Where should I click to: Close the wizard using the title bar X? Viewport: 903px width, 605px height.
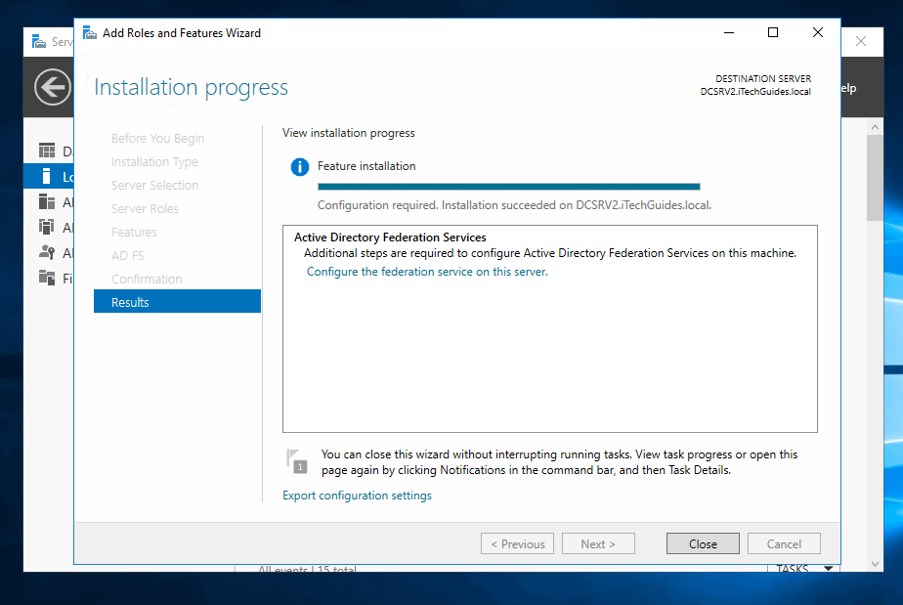tap(818, 33)
